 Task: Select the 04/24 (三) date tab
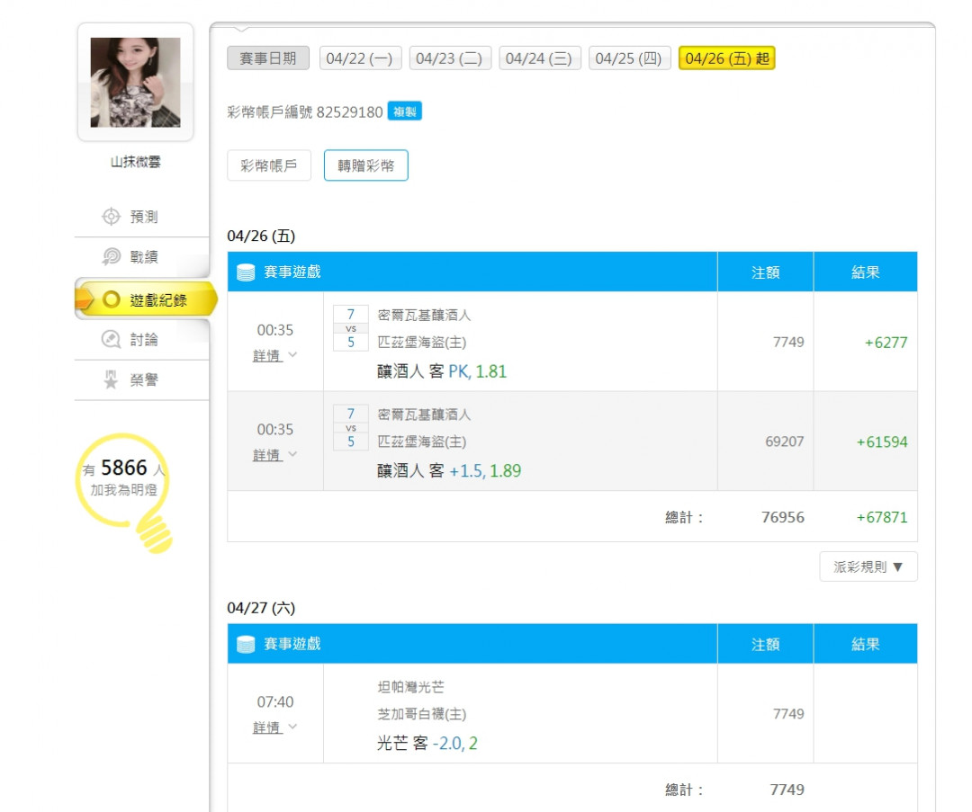click(540, 58)
